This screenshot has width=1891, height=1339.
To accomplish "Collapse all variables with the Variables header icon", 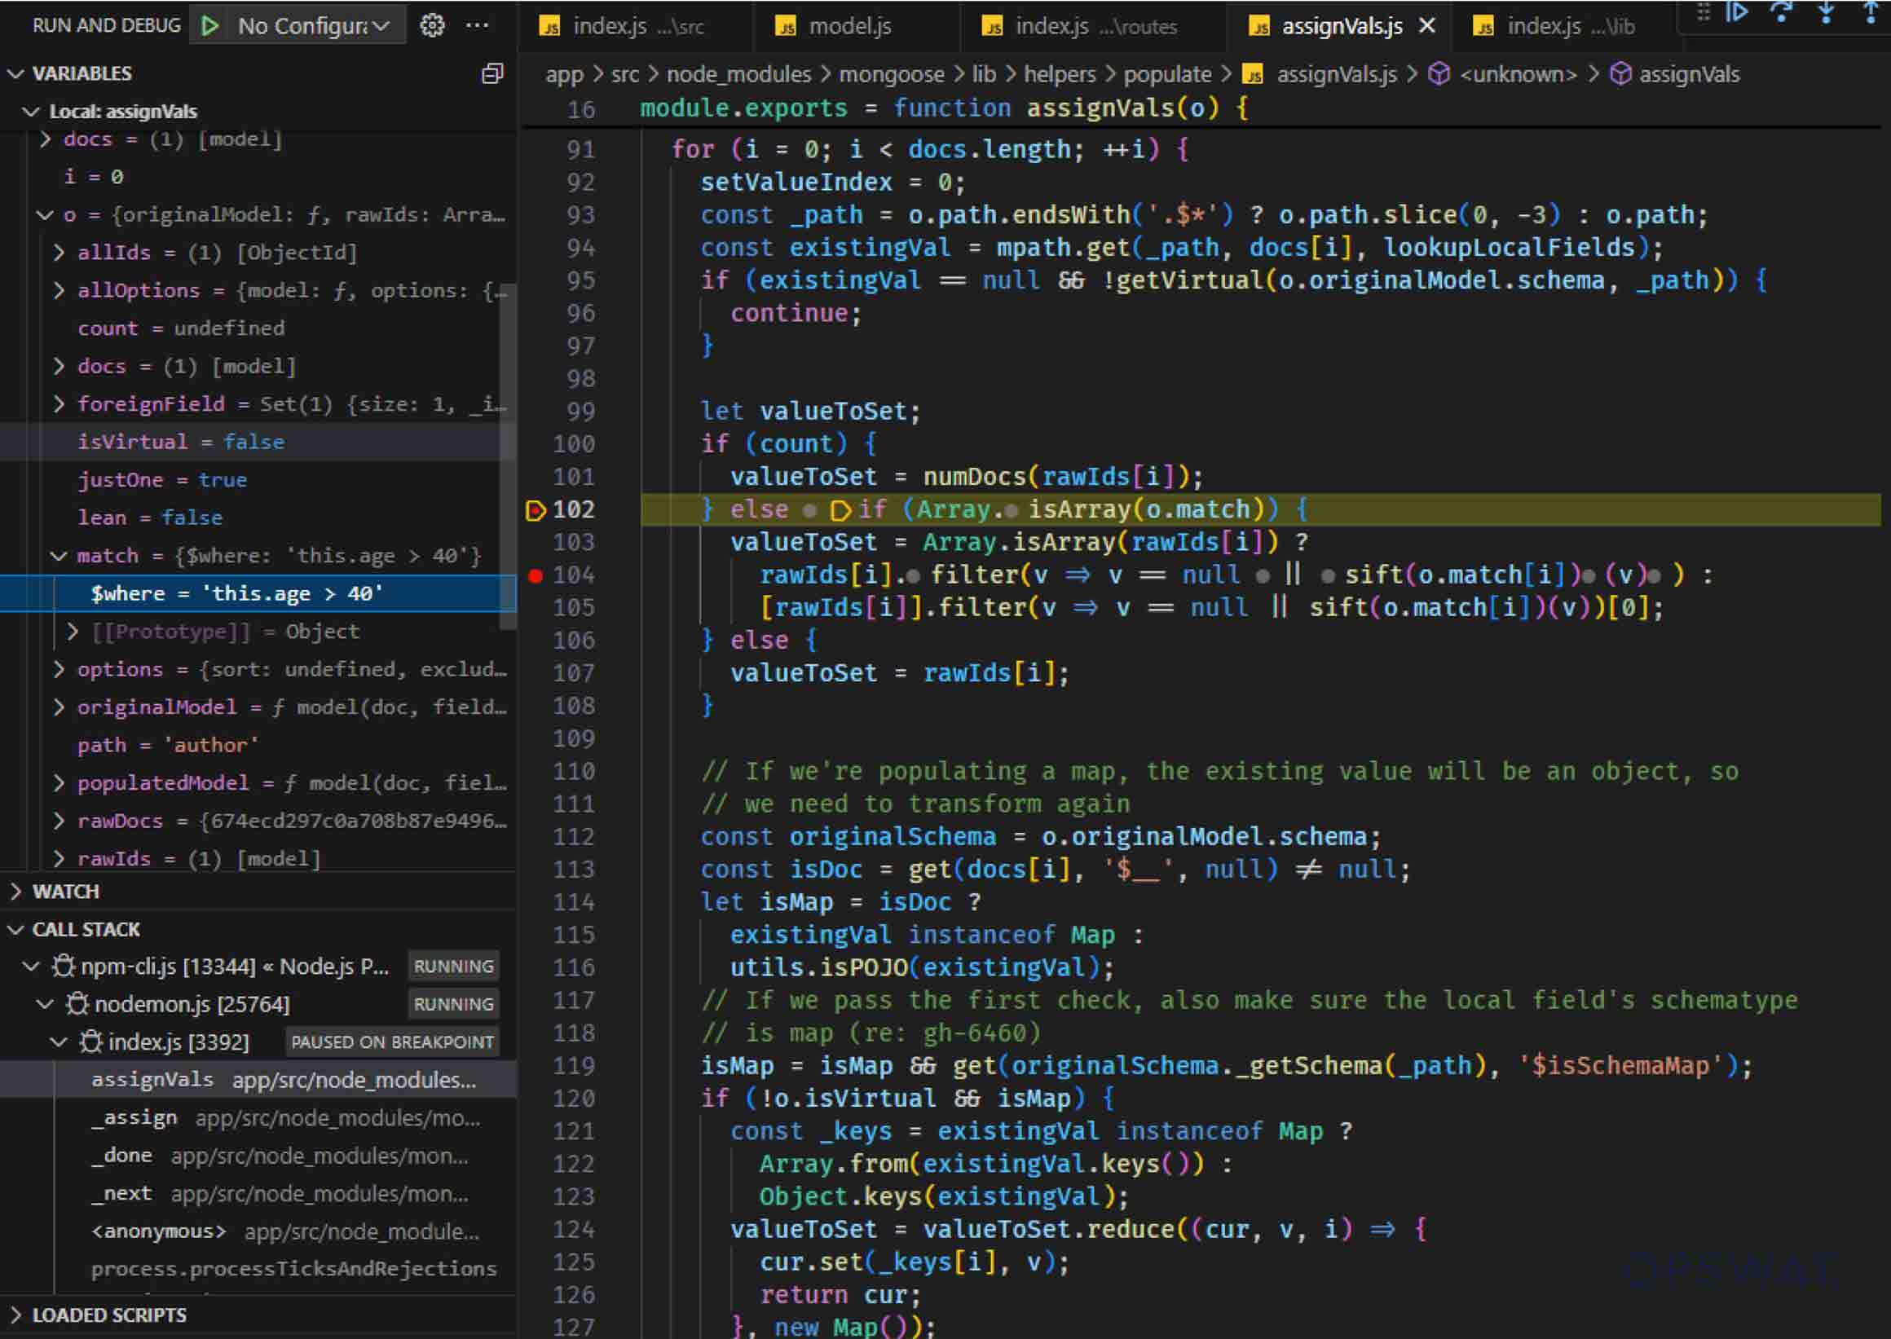I will pyautogui.click(x=492, y=73).
